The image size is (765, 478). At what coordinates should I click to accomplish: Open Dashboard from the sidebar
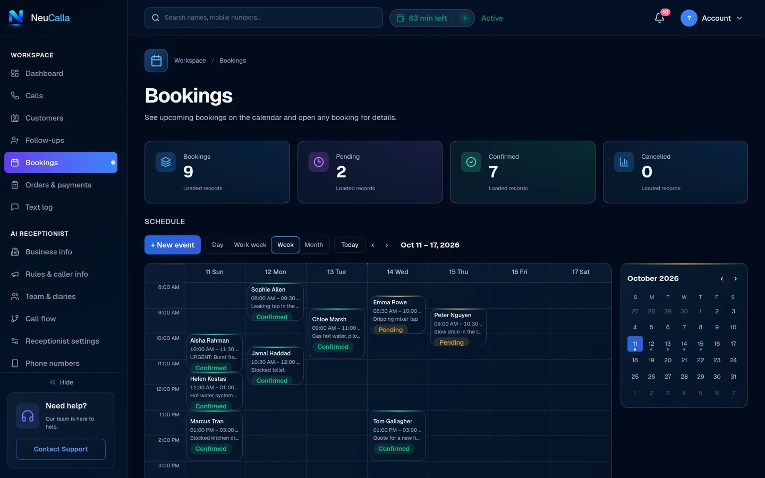pos(61,73)
